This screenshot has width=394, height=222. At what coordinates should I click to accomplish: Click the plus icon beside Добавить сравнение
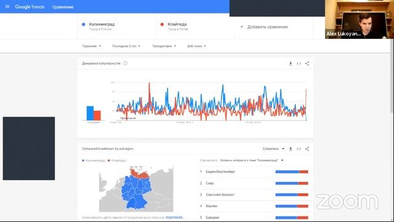(241, 27)
